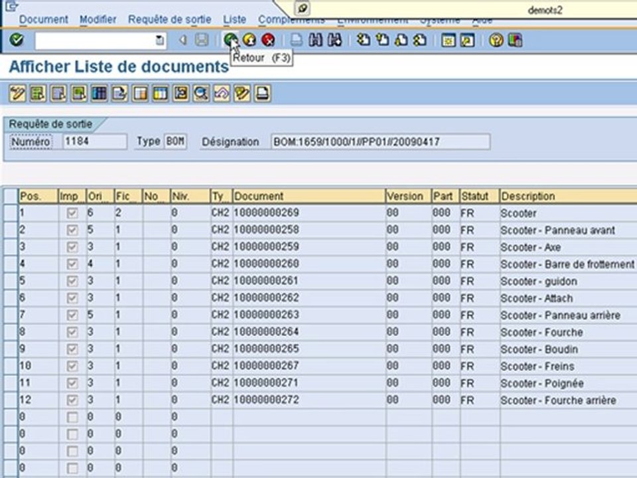Click the green Enter checkmark icon
Screen dimensions: 637x478
click(17, 40)
